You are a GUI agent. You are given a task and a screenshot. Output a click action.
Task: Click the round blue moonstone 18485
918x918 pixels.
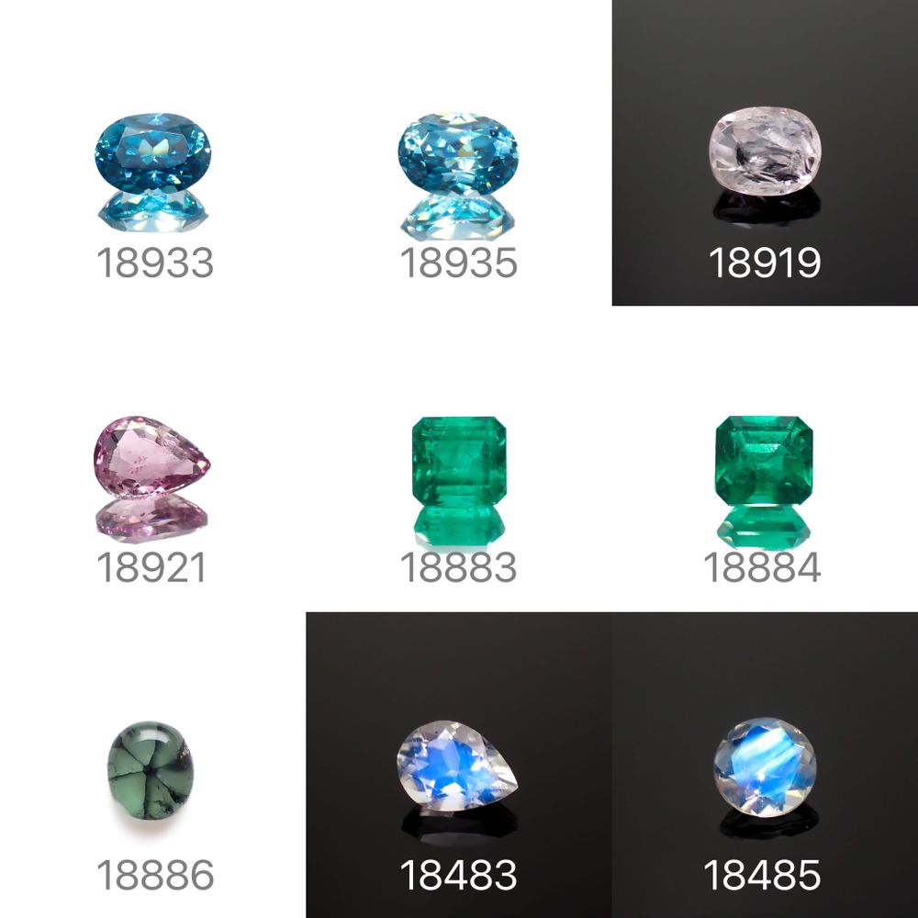coord(765,767)
